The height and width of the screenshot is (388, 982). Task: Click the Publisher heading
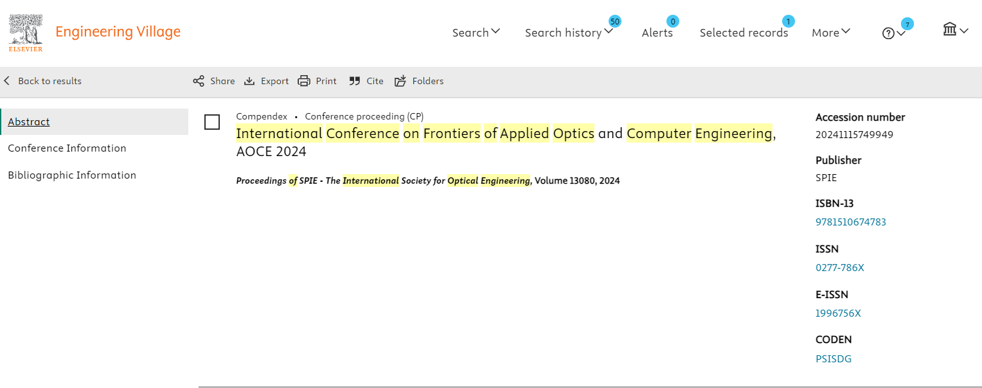pyautogui.click(x=839, y=161)
